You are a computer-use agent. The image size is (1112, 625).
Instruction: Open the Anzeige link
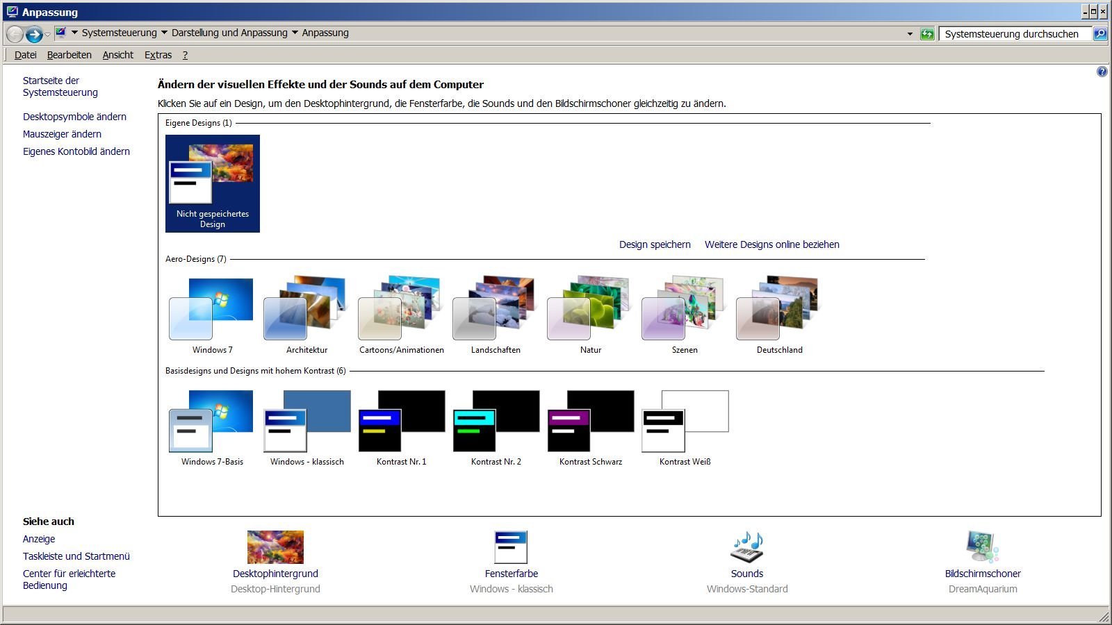pyautogui.click(x=39, y=539)
